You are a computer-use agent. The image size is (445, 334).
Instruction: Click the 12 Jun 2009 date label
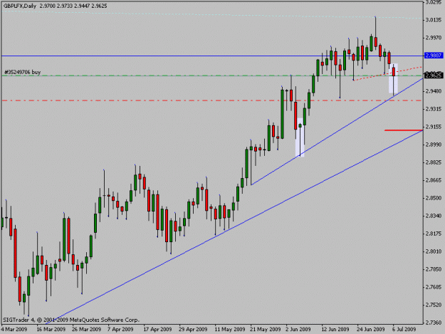coord(335,330)
